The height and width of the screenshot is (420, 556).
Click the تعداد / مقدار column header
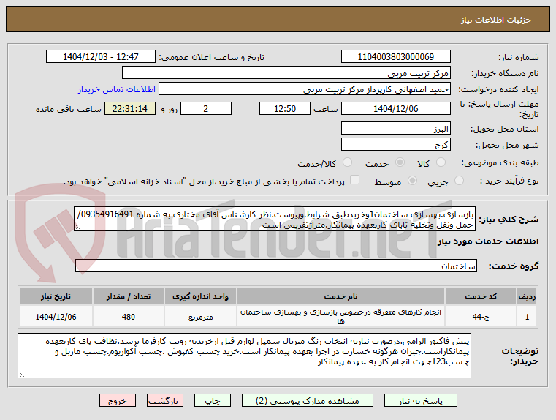coord(129,296)
